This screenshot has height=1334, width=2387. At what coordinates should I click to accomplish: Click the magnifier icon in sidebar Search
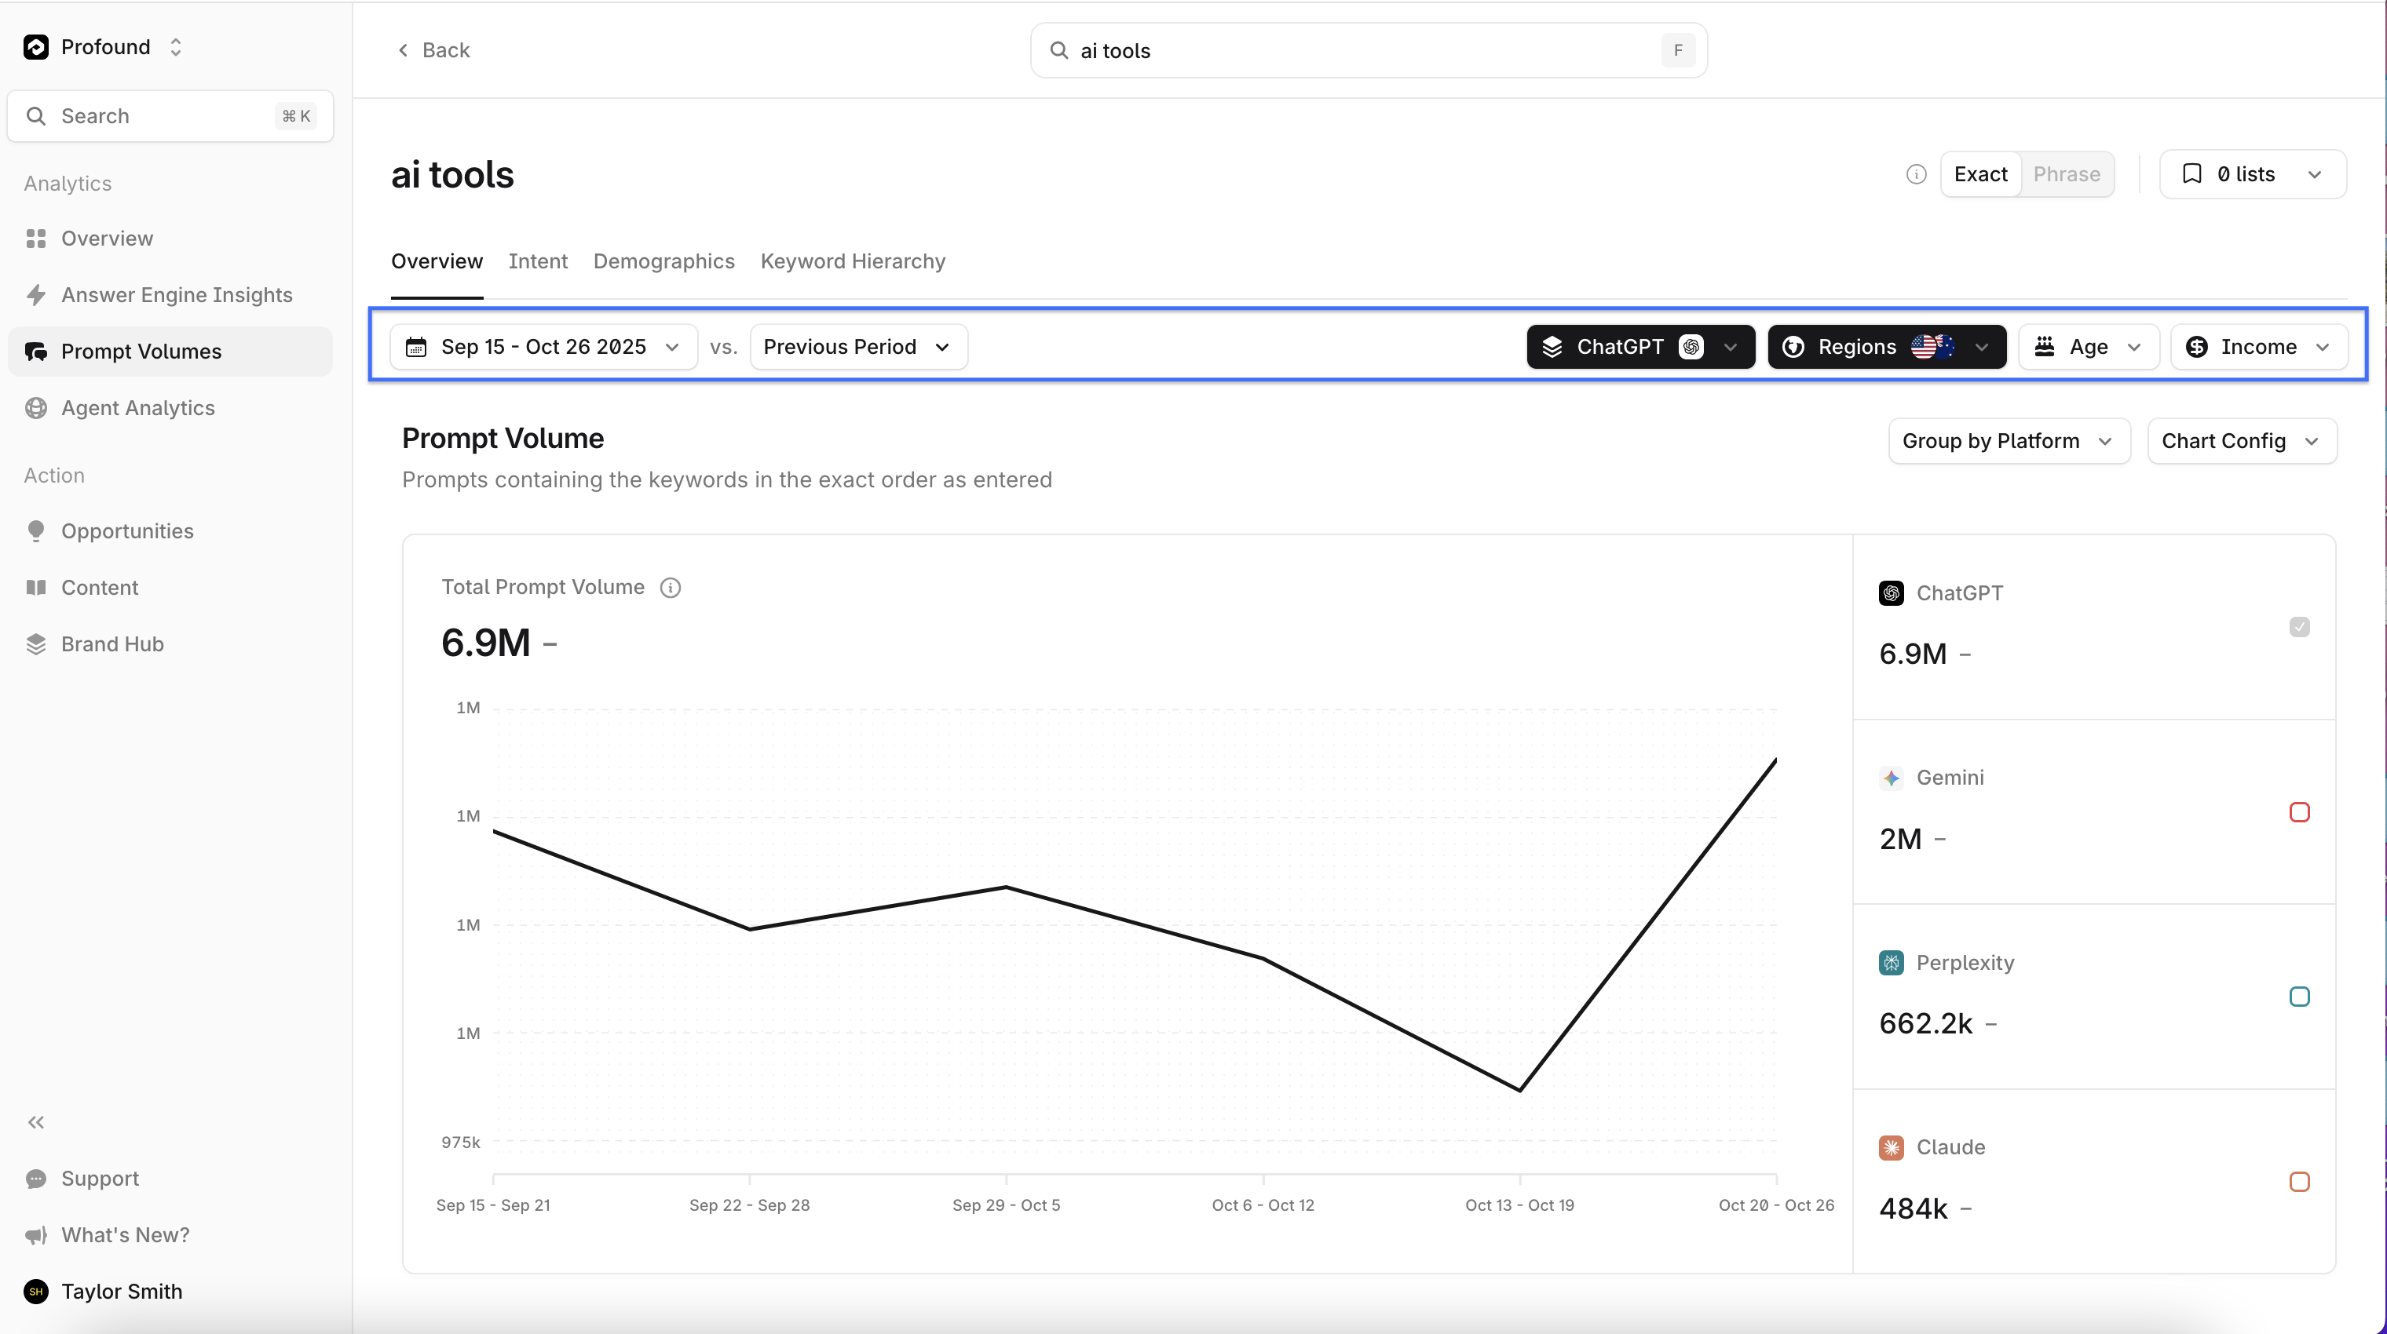tap(36, 115)
